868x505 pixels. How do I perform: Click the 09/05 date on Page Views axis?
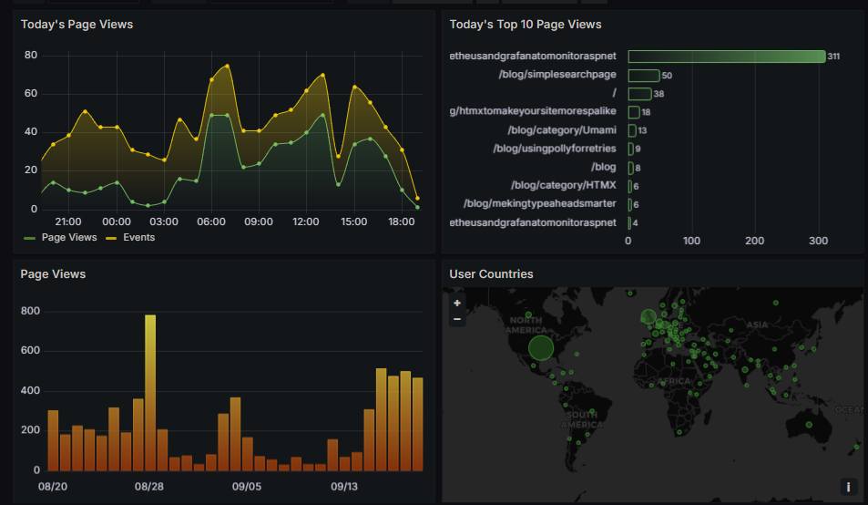[246, 487]
